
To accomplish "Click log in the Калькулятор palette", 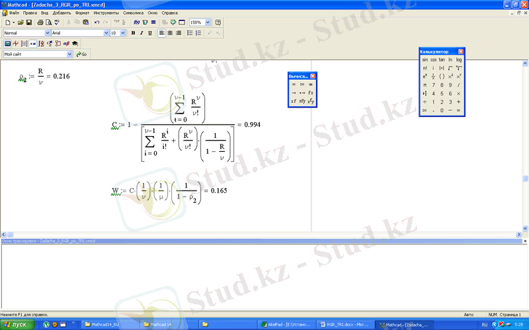I will pyautogui.click(x=459, y=59).
